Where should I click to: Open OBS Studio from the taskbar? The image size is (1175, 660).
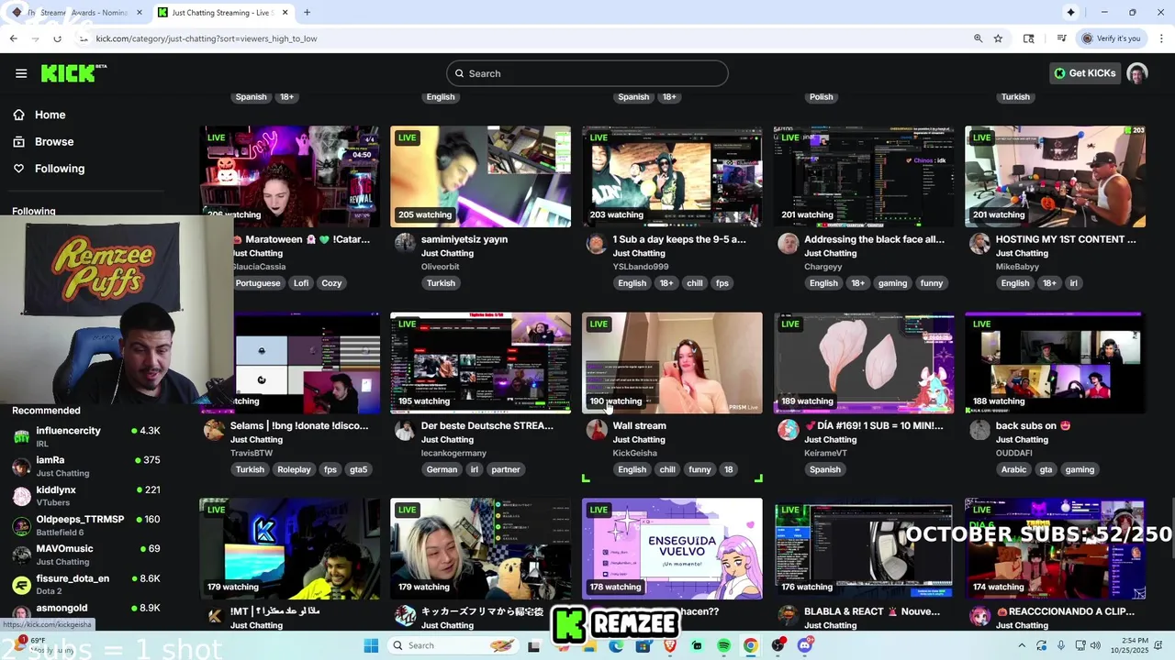(x=778, y=645)
